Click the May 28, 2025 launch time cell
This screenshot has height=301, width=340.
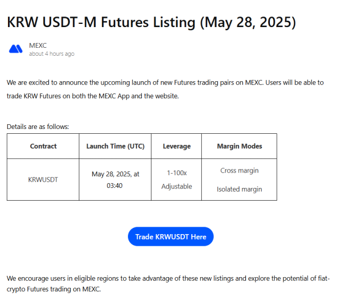click(115, 179)
